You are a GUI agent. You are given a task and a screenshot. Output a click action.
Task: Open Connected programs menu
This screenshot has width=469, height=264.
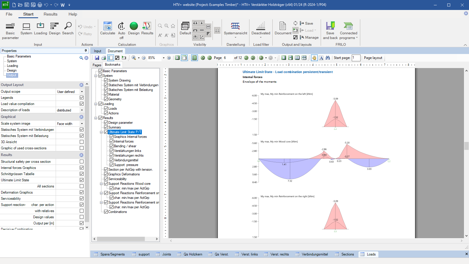349,31
